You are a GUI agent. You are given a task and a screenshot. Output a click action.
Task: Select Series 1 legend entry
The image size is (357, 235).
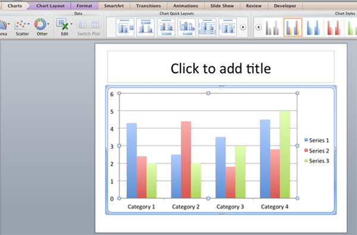pyautogui.click(x=317, y=140)
